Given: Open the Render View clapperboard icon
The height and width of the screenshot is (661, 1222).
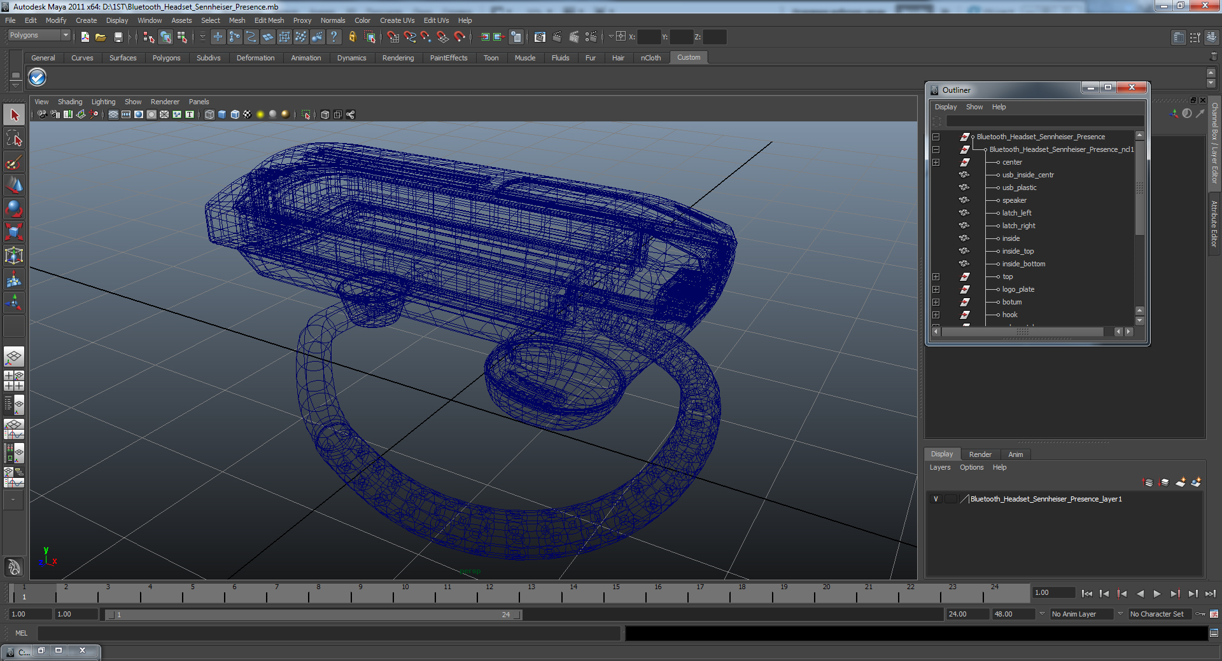Looking at the screenshot, I should click(540, 37).
